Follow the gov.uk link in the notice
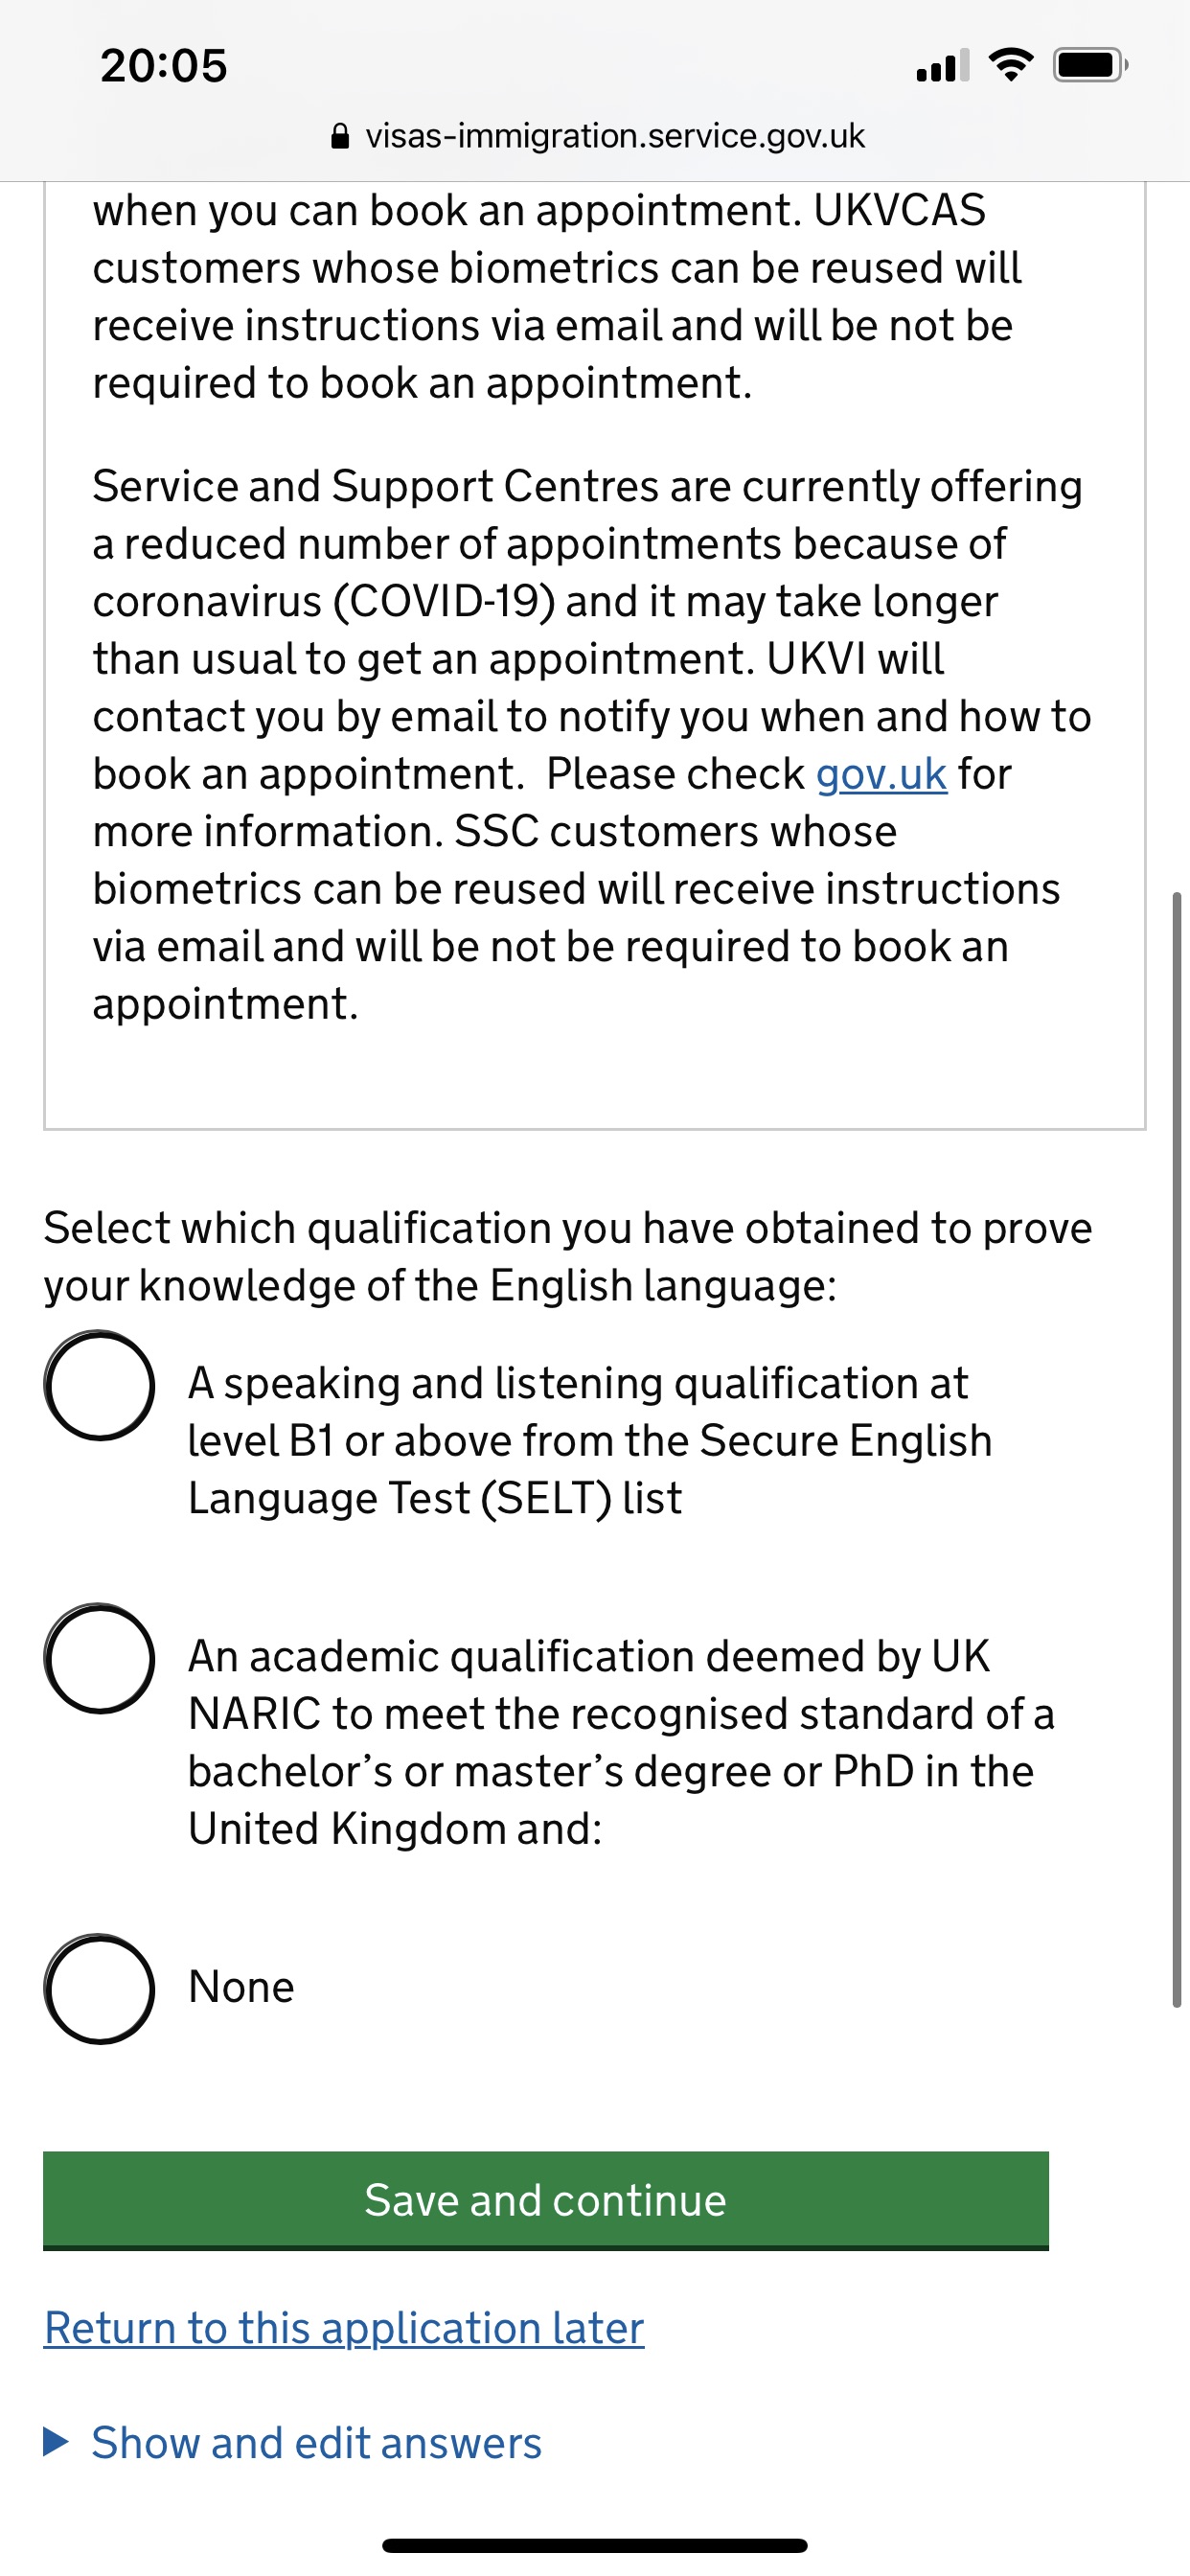This screenshot has height=2576, width=1190. [881, 774]
